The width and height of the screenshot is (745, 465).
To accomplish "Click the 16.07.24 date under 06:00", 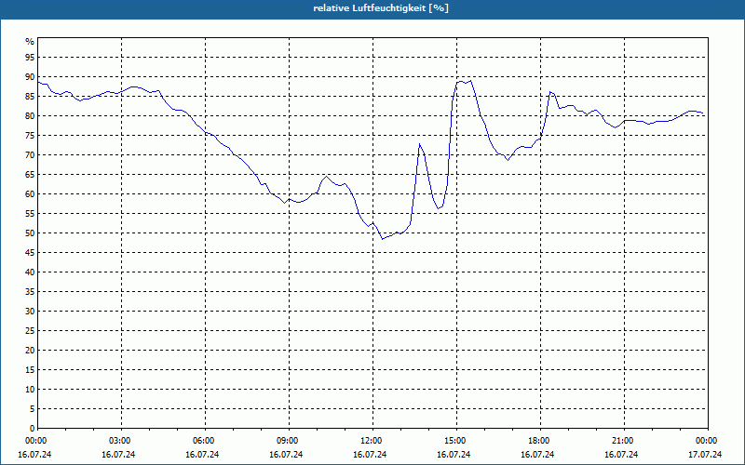I will [x=202, y=455].
